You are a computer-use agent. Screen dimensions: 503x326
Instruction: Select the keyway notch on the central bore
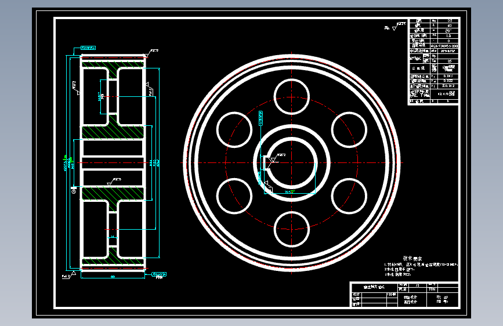266,162
